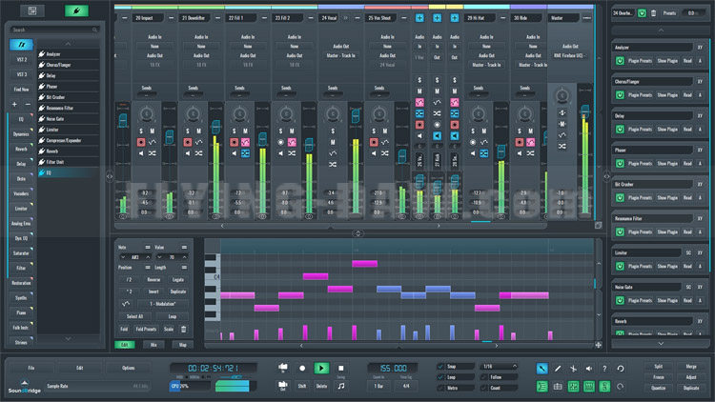Screen dimensions: 715x402
Task: Click the Merge button
Action: coord(691,367)
